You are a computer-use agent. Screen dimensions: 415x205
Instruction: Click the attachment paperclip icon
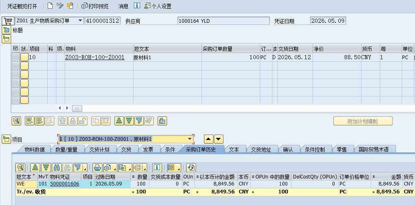(162, 121)
